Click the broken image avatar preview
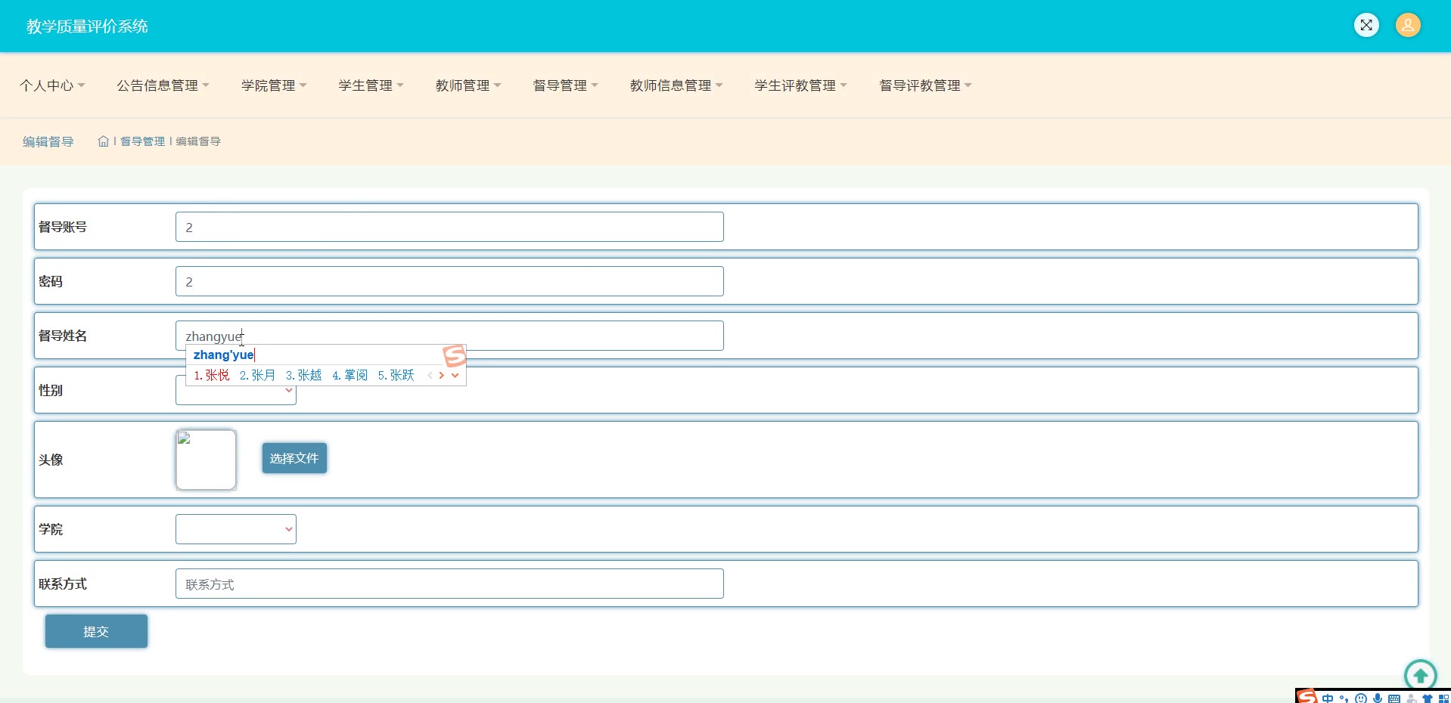 tap(206, 460)
